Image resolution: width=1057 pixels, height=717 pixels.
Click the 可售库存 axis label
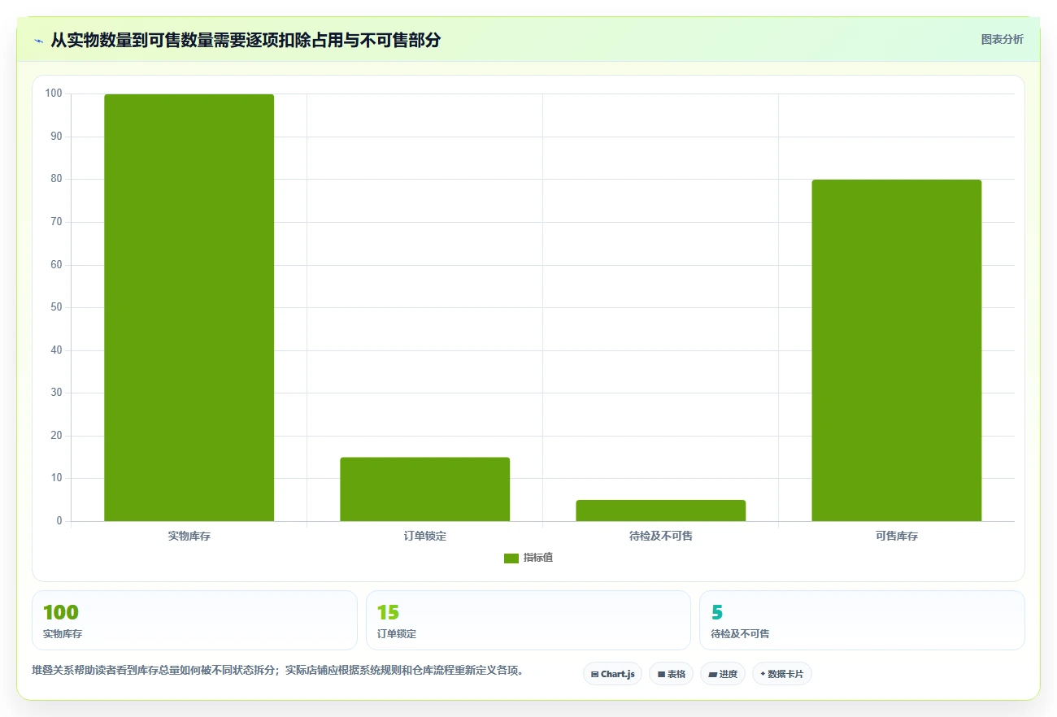tap(896, 537)
